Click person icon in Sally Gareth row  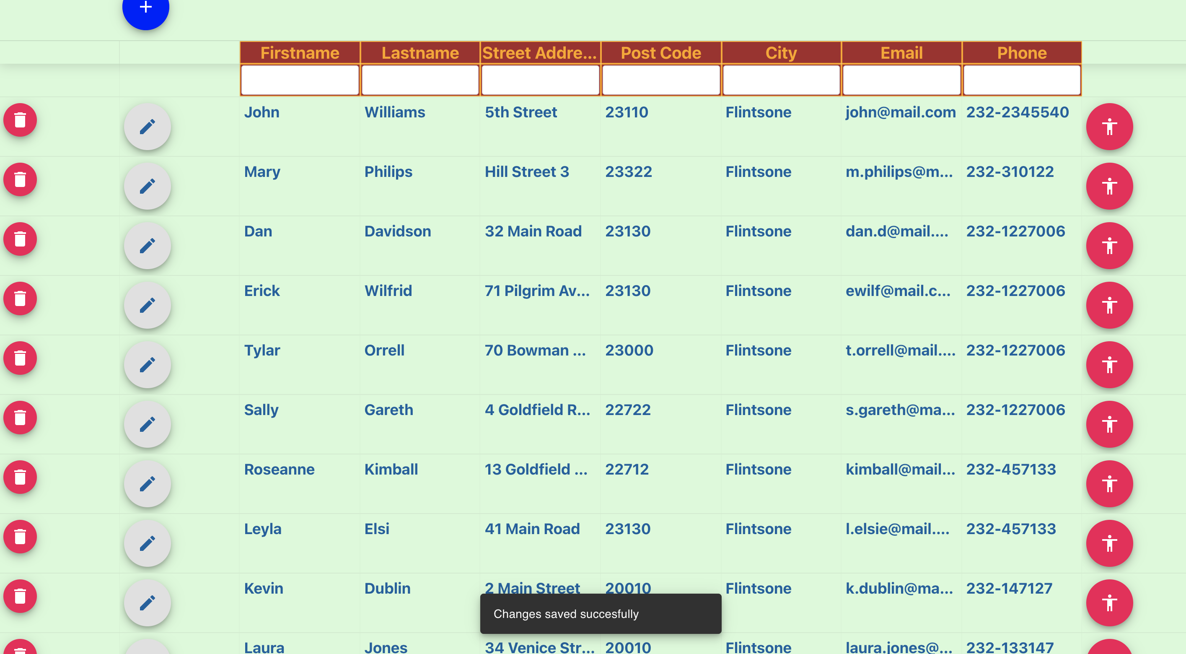[1109, 424]
